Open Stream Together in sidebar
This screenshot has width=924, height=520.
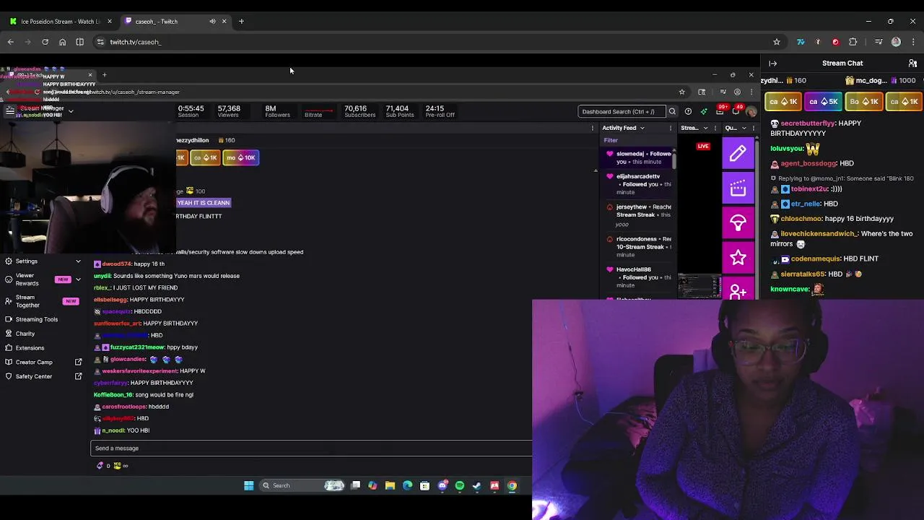pyautogui.click(x=43, y=300)
